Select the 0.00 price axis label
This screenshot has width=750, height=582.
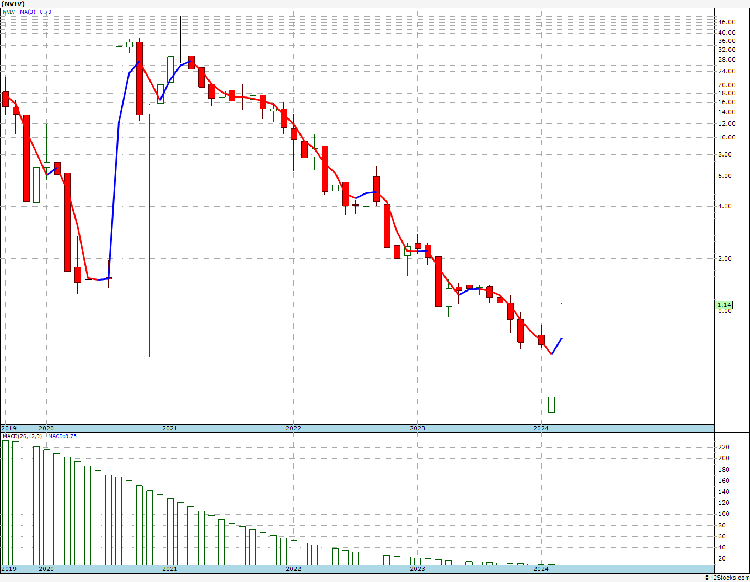click(725, 311)
